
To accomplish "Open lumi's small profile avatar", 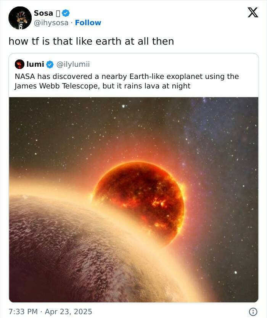I will click(19, 64).
